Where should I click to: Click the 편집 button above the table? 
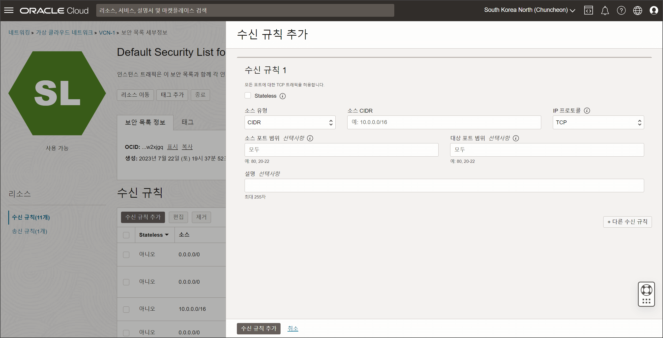(178, 217)
